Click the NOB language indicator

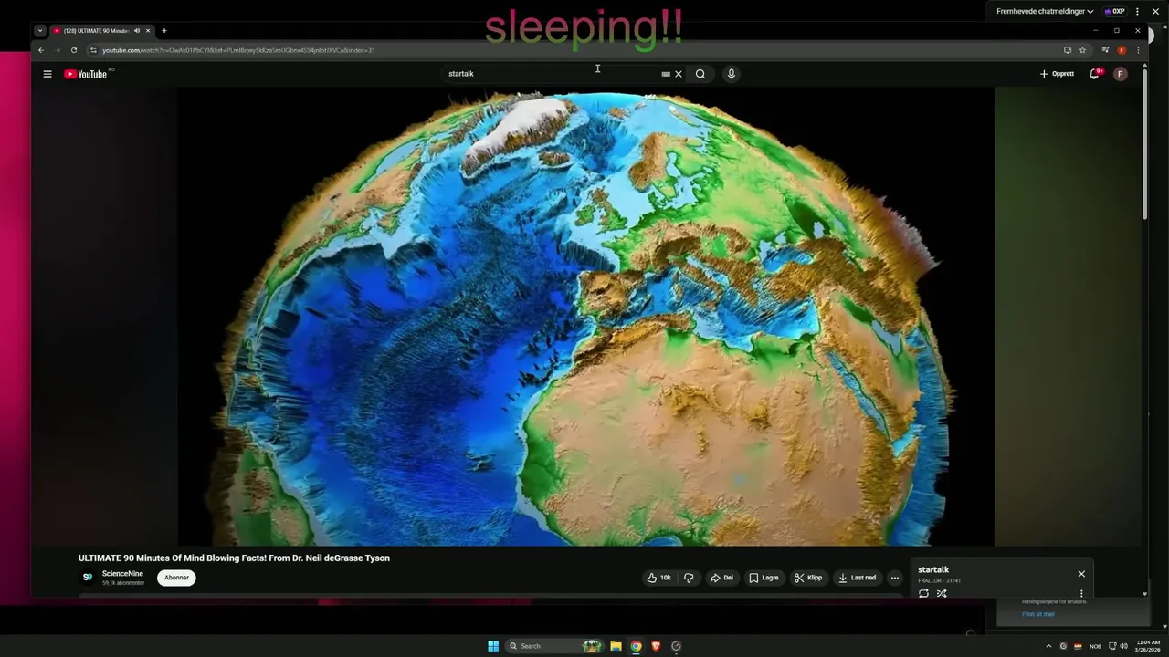click(1095, 646)
